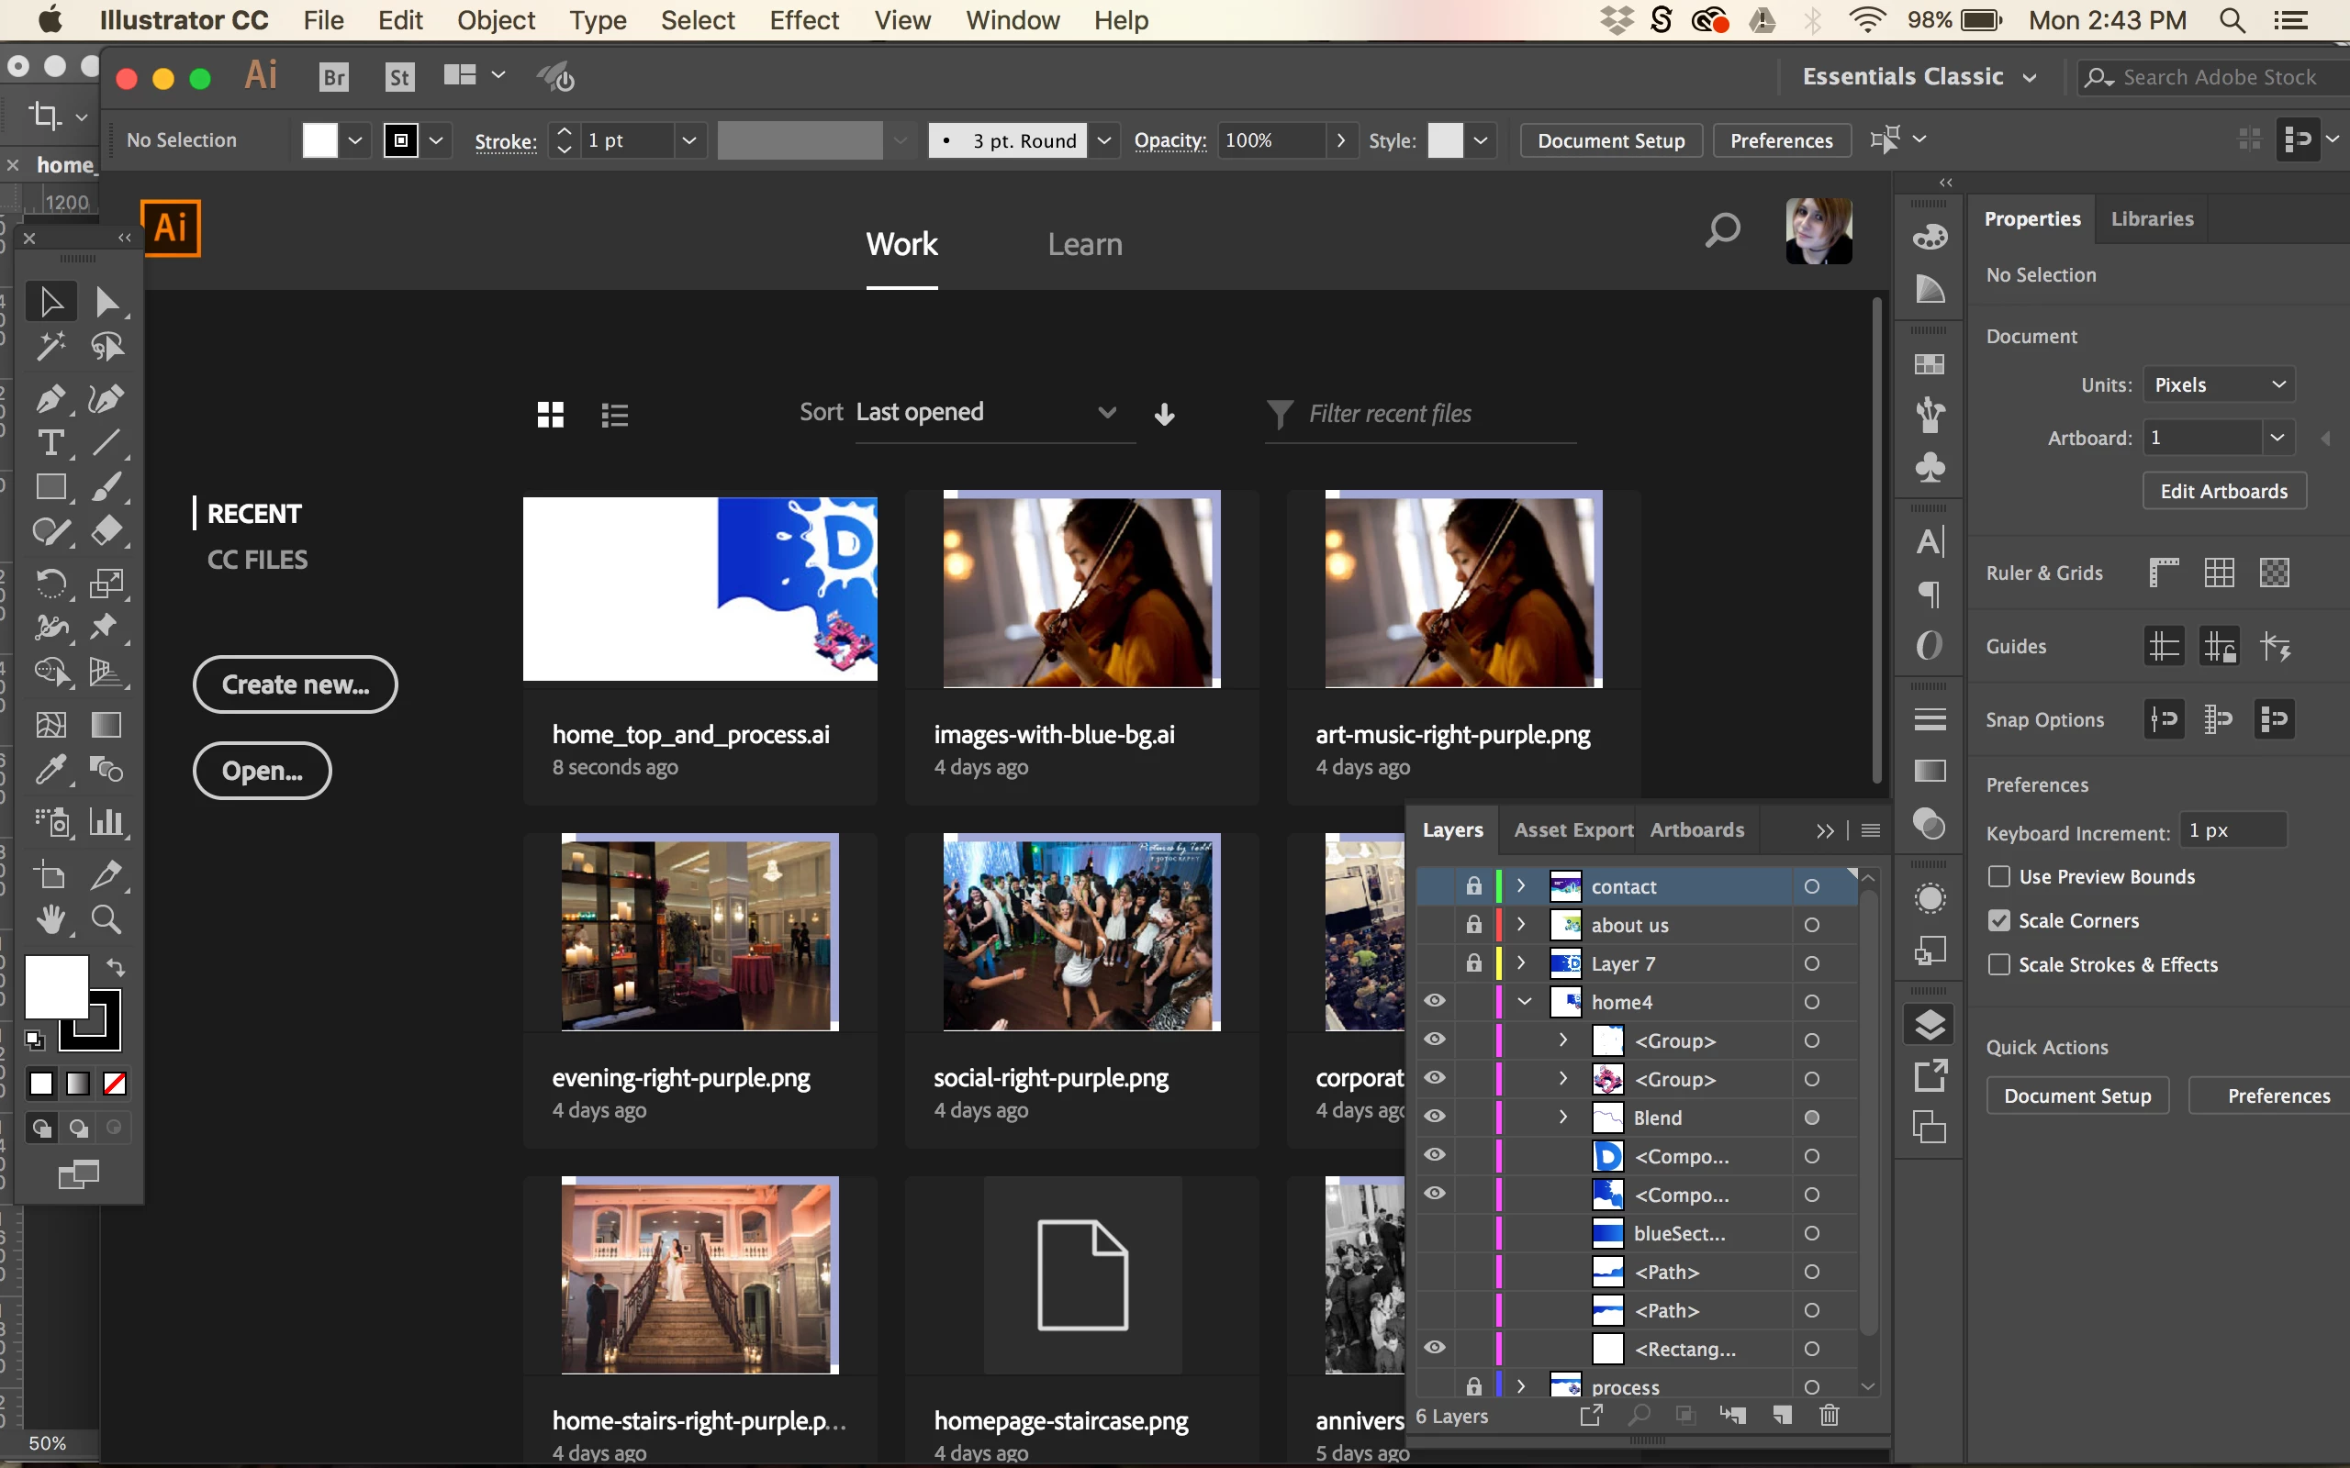Select the Zoom tool in toolbox

click(106, 918)
